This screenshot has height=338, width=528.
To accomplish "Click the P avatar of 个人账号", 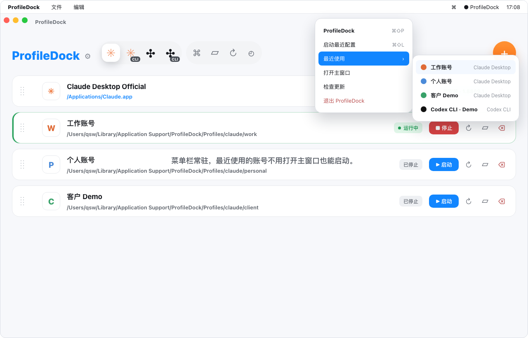I will (51, 164).
